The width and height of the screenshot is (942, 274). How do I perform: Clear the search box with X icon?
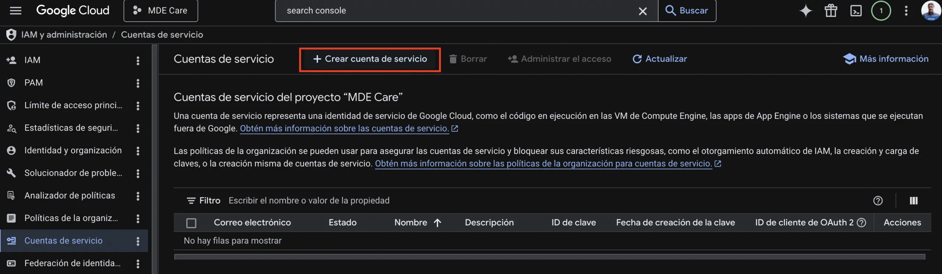[x=642, y=11]
